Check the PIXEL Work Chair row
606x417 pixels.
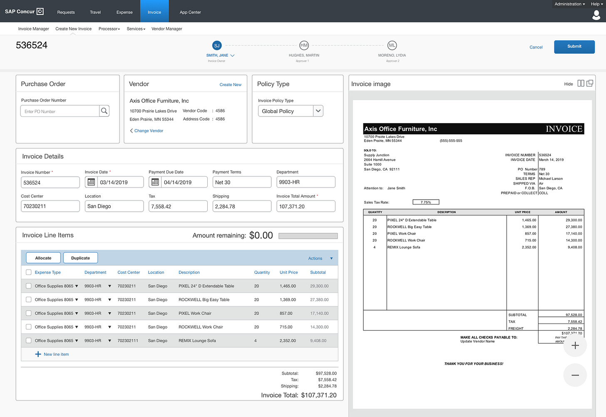pyautogui.click(x=29, y=313)
